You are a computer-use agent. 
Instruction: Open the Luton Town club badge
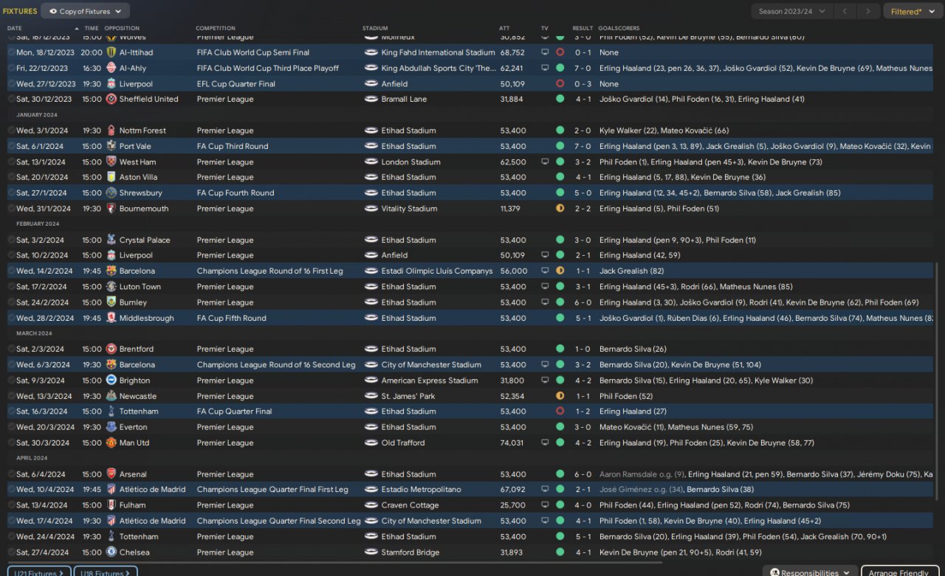111,287
